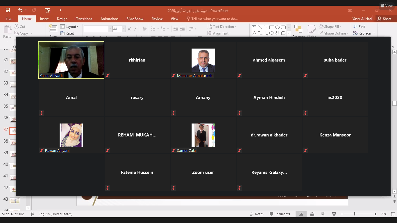Screen dimensions: 397x223
Task: Launch Slide Show view icon in status bar
Action: 334,214
